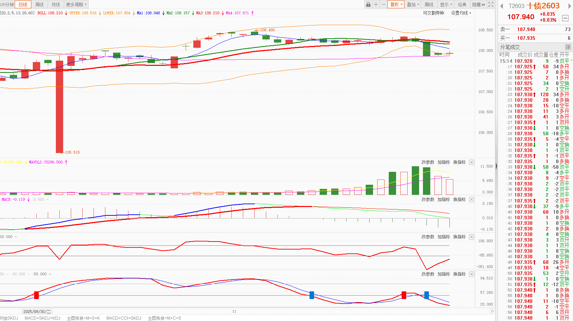Screen dimensions: 573x321
Task: Click 加指标 in the SKDJ panel
Action: 444,274
